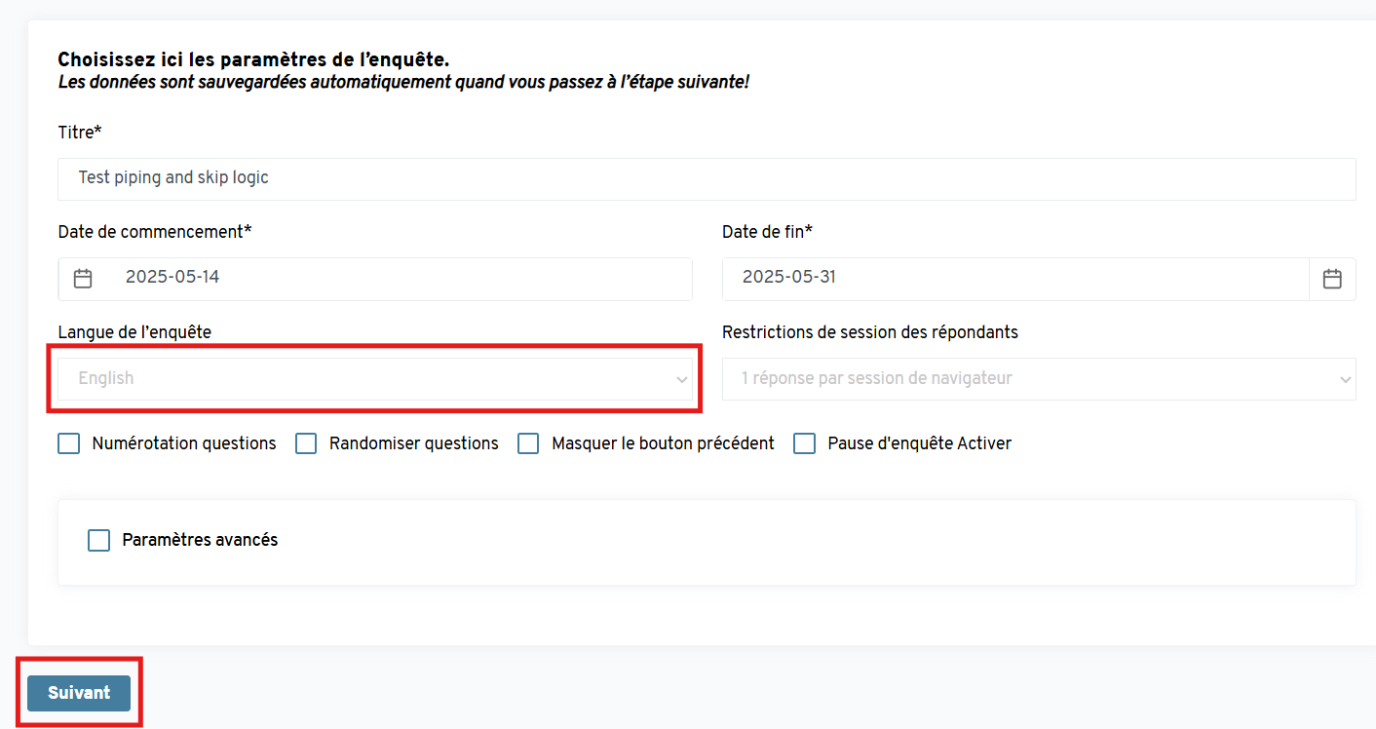The image size is (1376, 729).
Task: Enable the Numérotation questions checkbox
Action: (x=69, y=443)
